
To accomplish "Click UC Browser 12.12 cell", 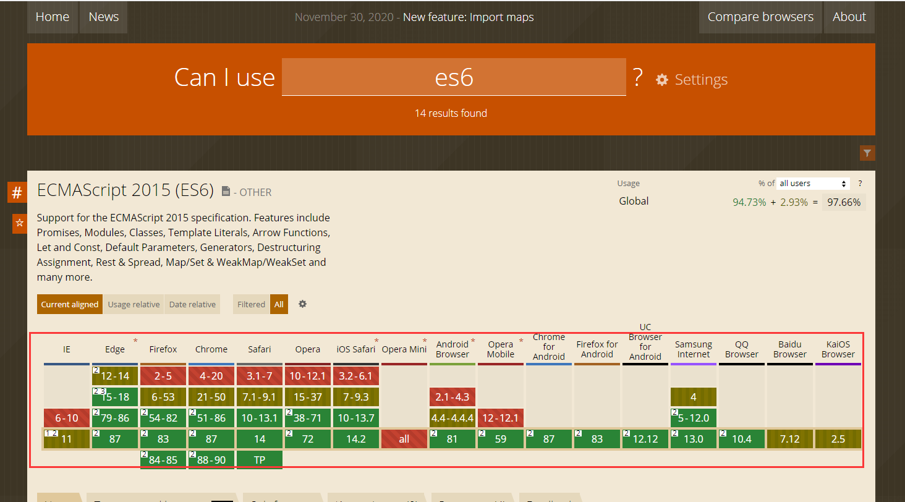I will point(645,439).
